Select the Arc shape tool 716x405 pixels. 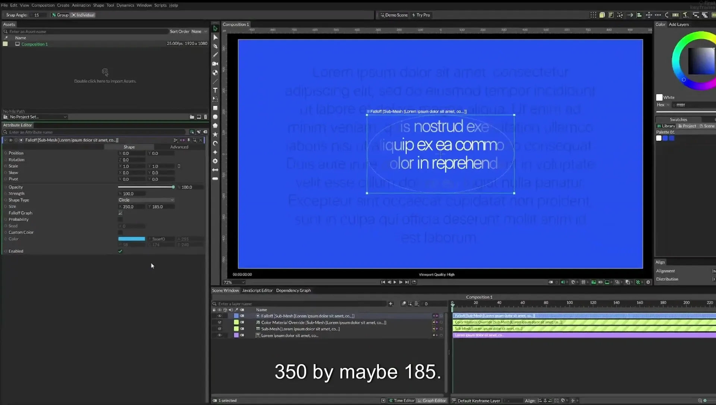215,143
